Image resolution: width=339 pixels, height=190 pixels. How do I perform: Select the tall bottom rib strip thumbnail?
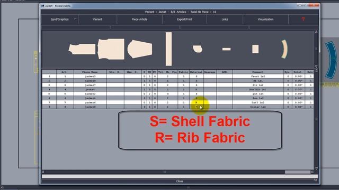168,49
